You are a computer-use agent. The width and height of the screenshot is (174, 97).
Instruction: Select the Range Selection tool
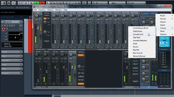pyautogui.click(x=51, y=3)
